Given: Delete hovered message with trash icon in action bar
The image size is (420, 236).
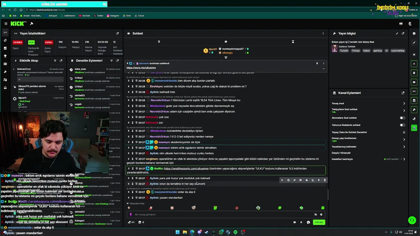Looking at the screenshot, I should 325,180.
